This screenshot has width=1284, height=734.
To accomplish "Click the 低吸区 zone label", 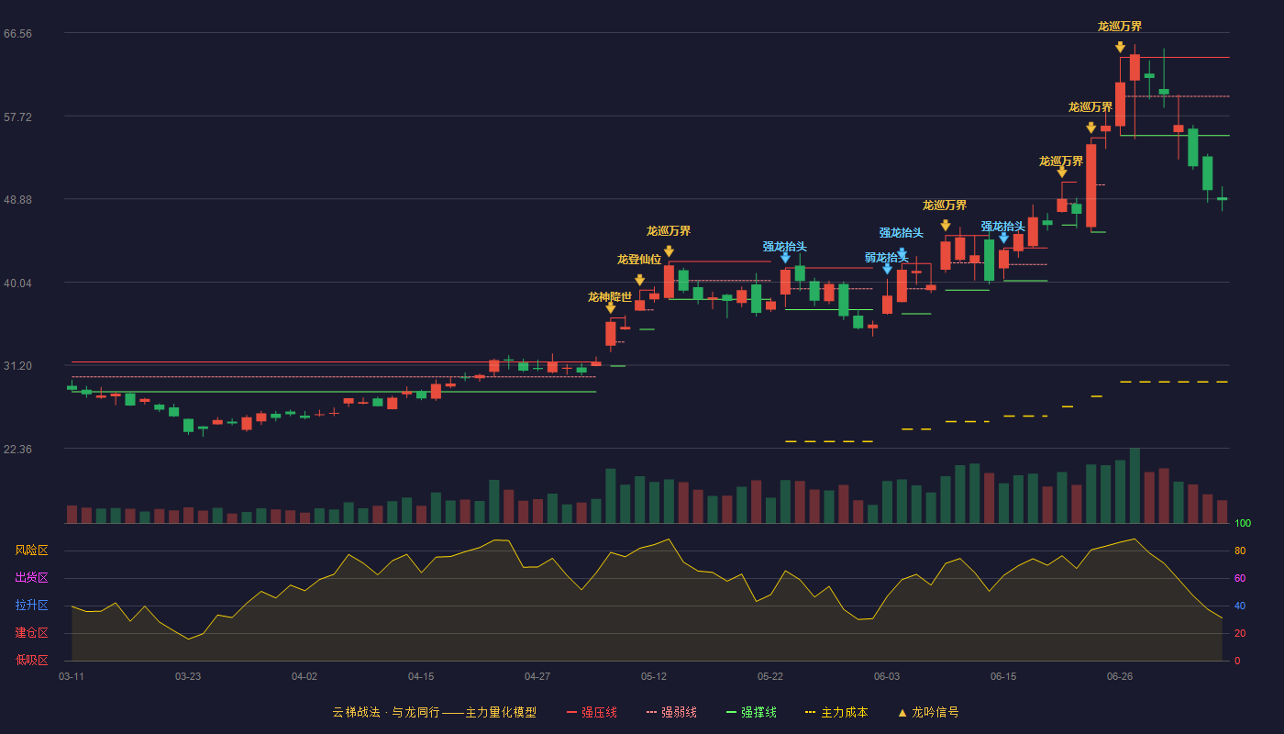I will coord(31,660).
